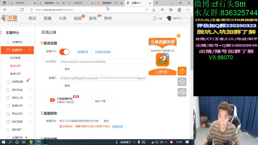This screenshot has width=258, height=145.
Task: Click the grey home icon on floating sidebar
Action: (x=182, y=82)
